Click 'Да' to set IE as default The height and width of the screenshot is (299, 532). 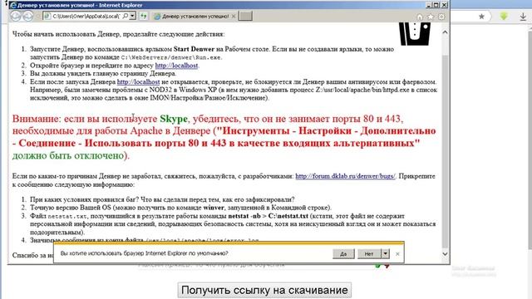(x=343, y=253)
